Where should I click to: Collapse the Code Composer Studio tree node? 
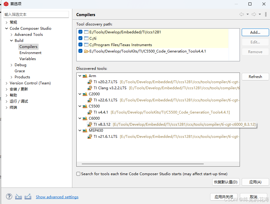coord(7,29)
